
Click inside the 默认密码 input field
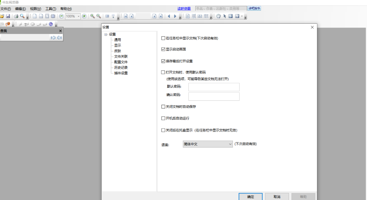pyautogui.click(x=214, y=87)
